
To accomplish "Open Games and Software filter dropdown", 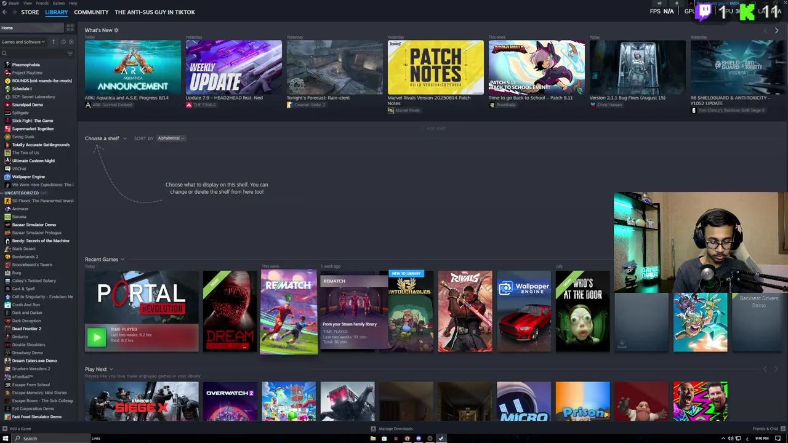I will 23,42.
